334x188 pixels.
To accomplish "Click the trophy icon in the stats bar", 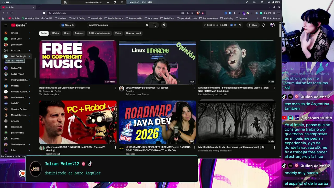I will (x=240, y=25).
